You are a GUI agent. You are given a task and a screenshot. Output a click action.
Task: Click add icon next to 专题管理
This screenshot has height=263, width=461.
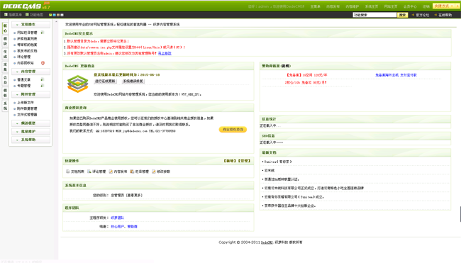43,86
